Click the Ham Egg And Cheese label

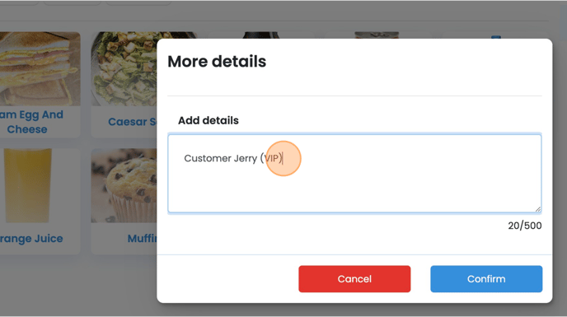tap(31, 122)
